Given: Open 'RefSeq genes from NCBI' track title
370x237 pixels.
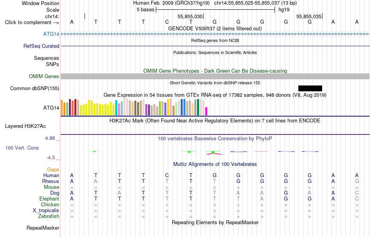Looking at the screenshot, I should pos(215,40).
